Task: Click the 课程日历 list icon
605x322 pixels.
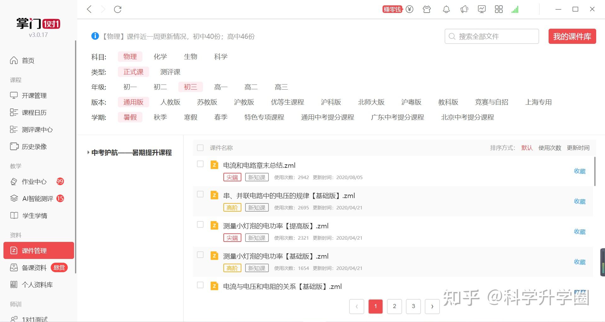Action: 14,112
